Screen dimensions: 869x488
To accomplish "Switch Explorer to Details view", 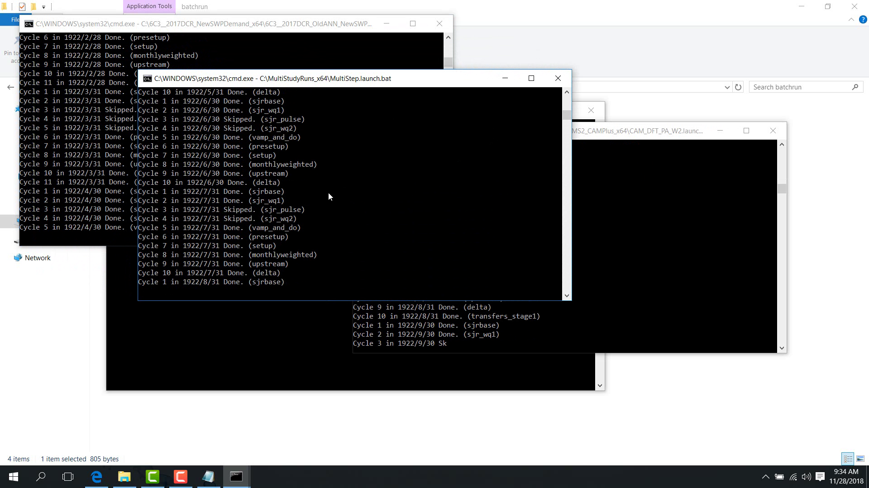I will [848, 459].
